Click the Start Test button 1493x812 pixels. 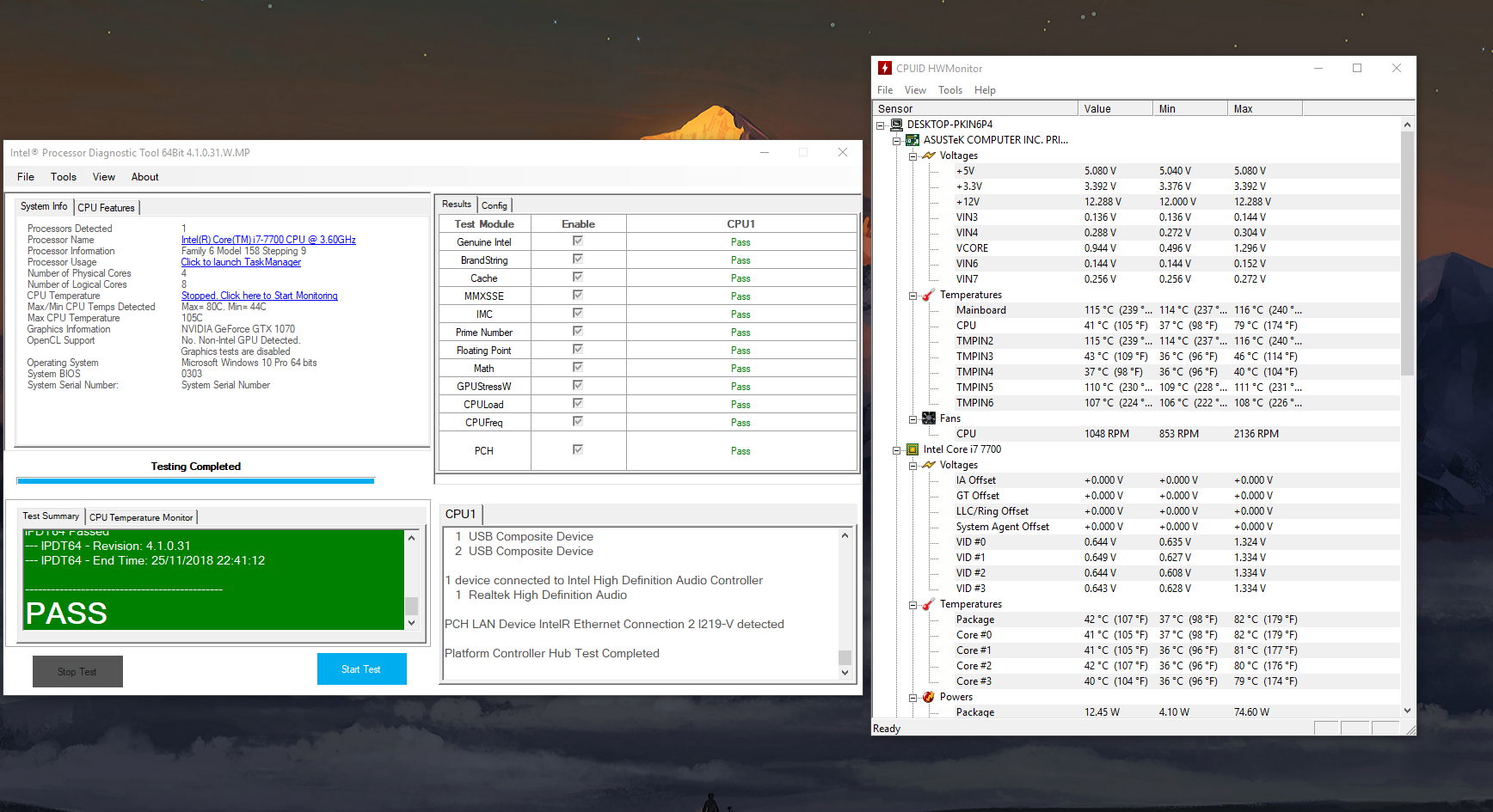click(361, 669)
